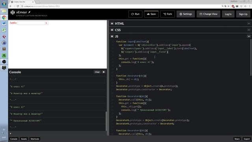Click the HTML editor header title
The height and width of the screenshot is (142, 252).
[x=119, y=24]
